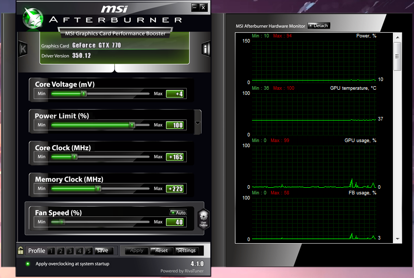414x278 pixels.
Task: Click the Core Clock slider handle
Action: pyautogui.click(x=75, y=156)
